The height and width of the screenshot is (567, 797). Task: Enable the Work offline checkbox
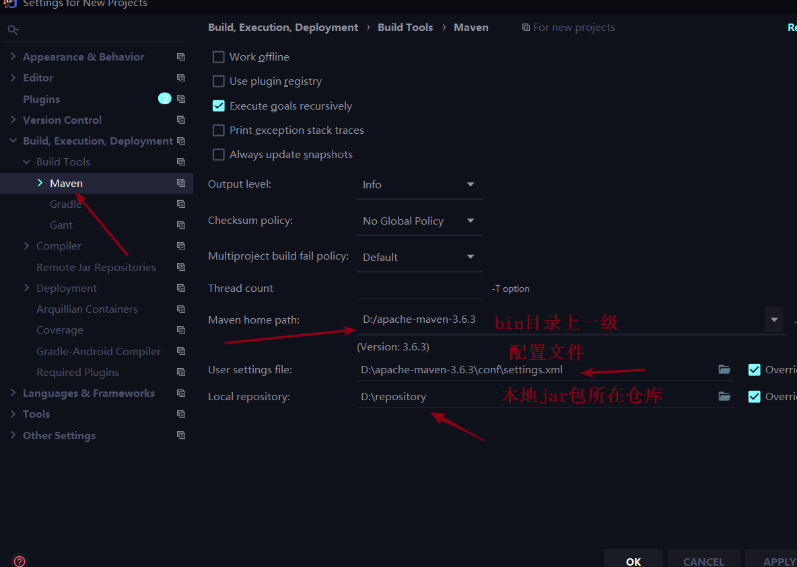(219, 57)
